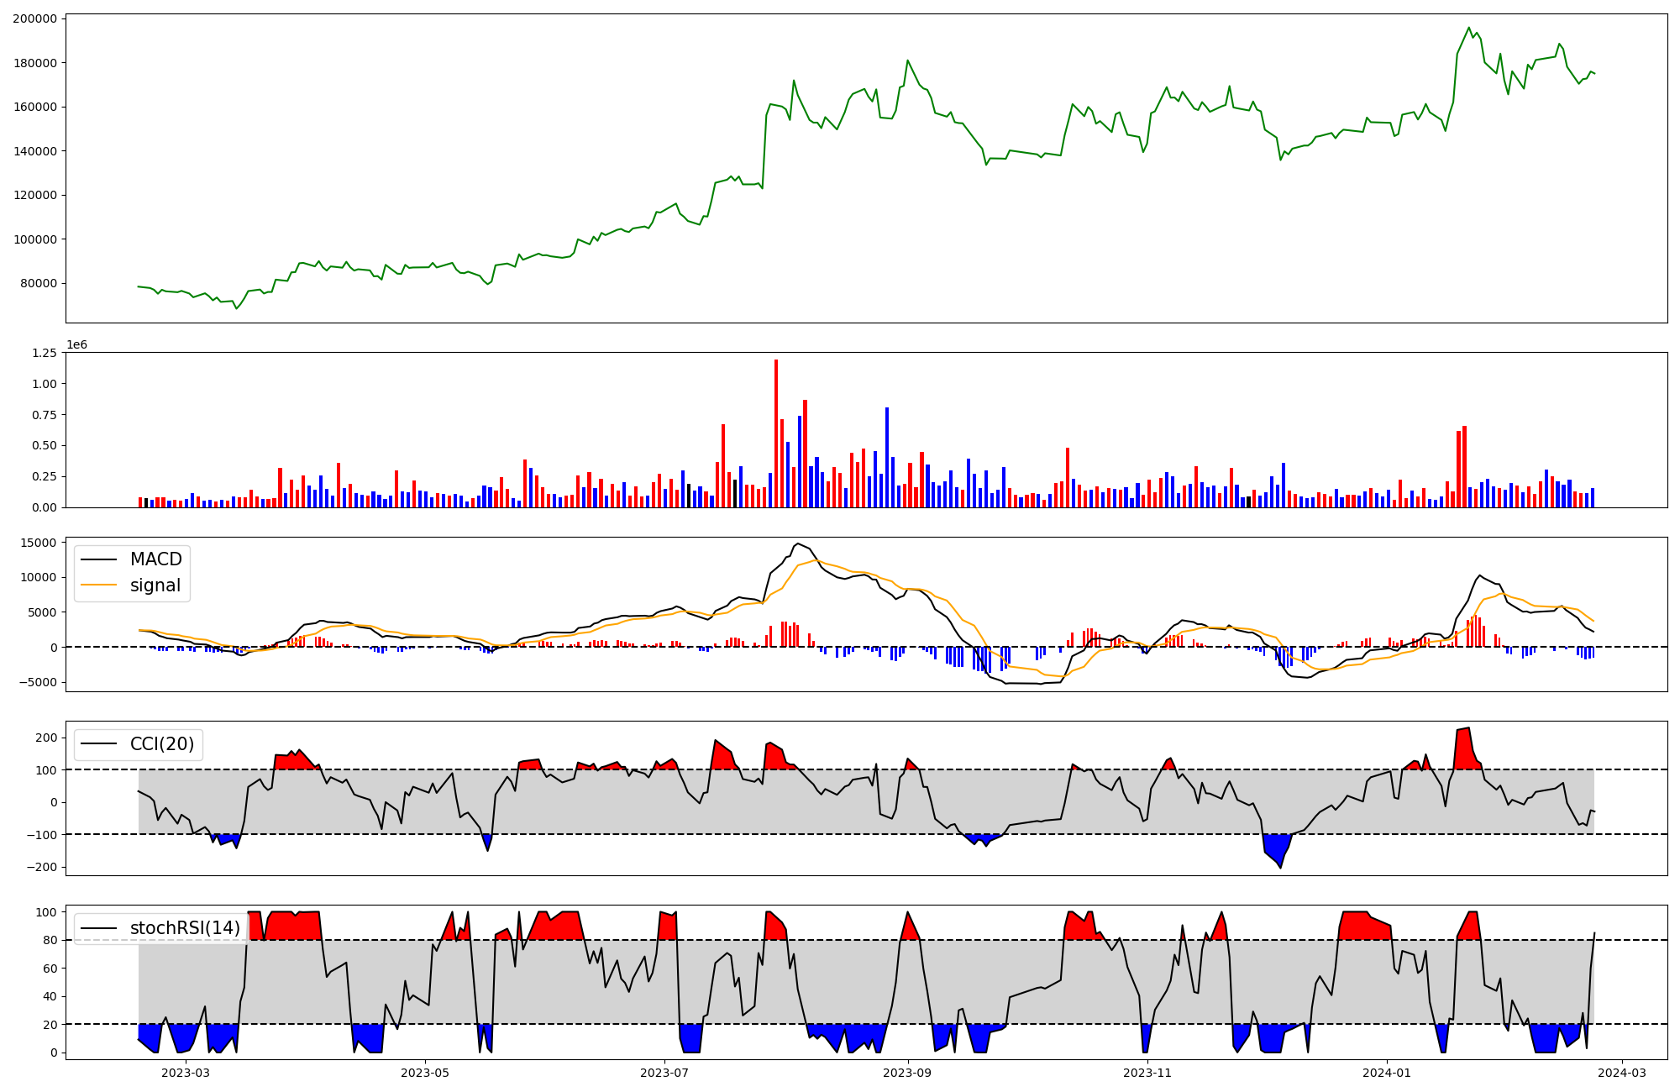Click the 1.25 volume axis label
Screen dimensions: 1680x1092
pyautogui.click(x=45, y=353)
